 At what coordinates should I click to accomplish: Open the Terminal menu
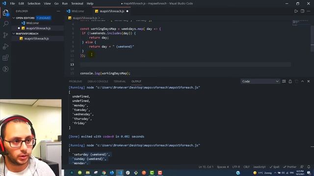point(77,3)
